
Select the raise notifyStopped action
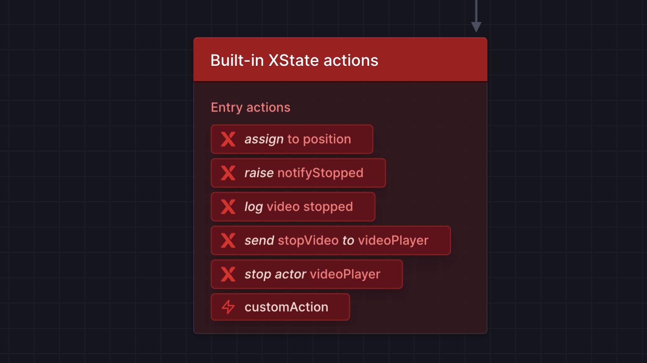(x=298, y=173)
